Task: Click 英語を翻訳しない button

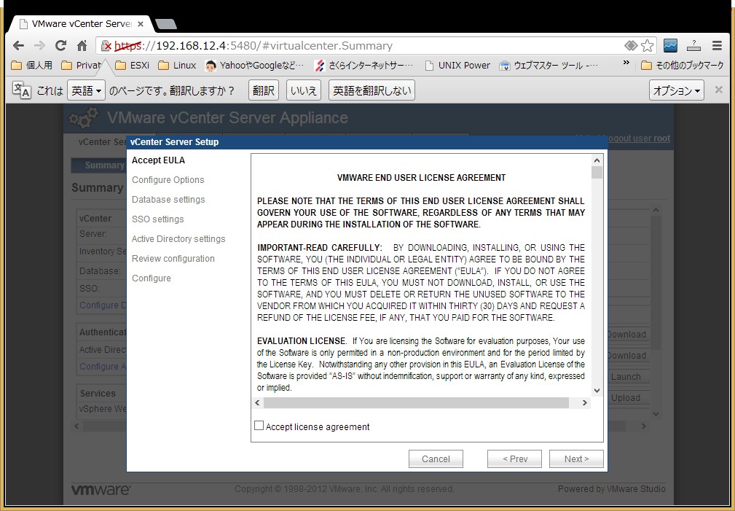Action: (372, 90)
